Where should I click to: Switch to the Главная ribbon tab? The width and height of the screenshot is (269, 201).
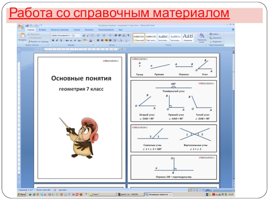(31, 30)
